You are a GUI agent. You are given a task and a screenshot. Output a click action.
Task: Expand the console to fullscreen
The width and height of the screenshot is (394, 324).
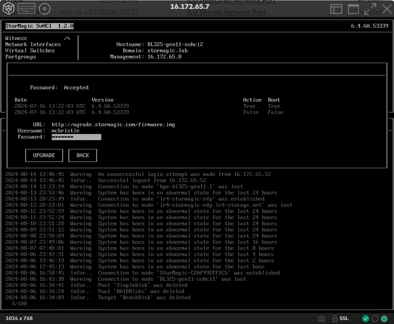pyautogui.click(x=370, y=9)
